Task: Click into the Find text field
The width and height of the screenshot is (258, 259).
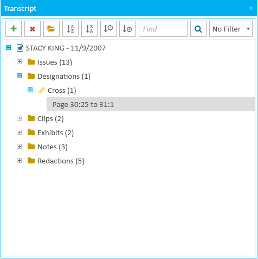Action: click(x=163, y=29)
